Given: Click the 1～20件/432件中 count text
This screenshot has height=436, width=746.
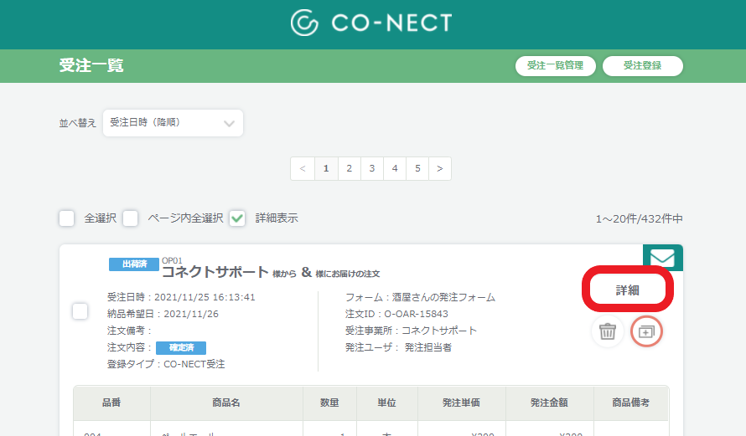Looking at the screenshot, I should point(639,219).
